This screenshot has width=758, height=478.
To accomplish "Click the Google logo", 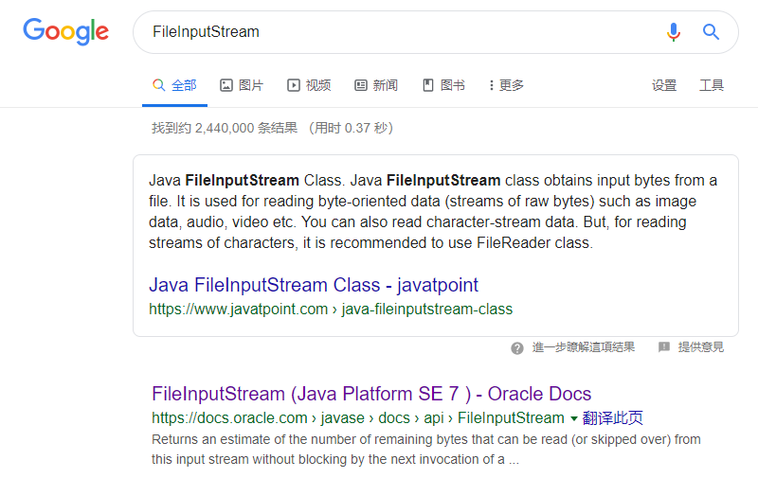I will point(65,31).
